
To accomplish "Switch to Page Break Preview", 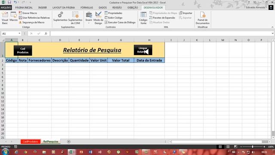I will 235,146.
